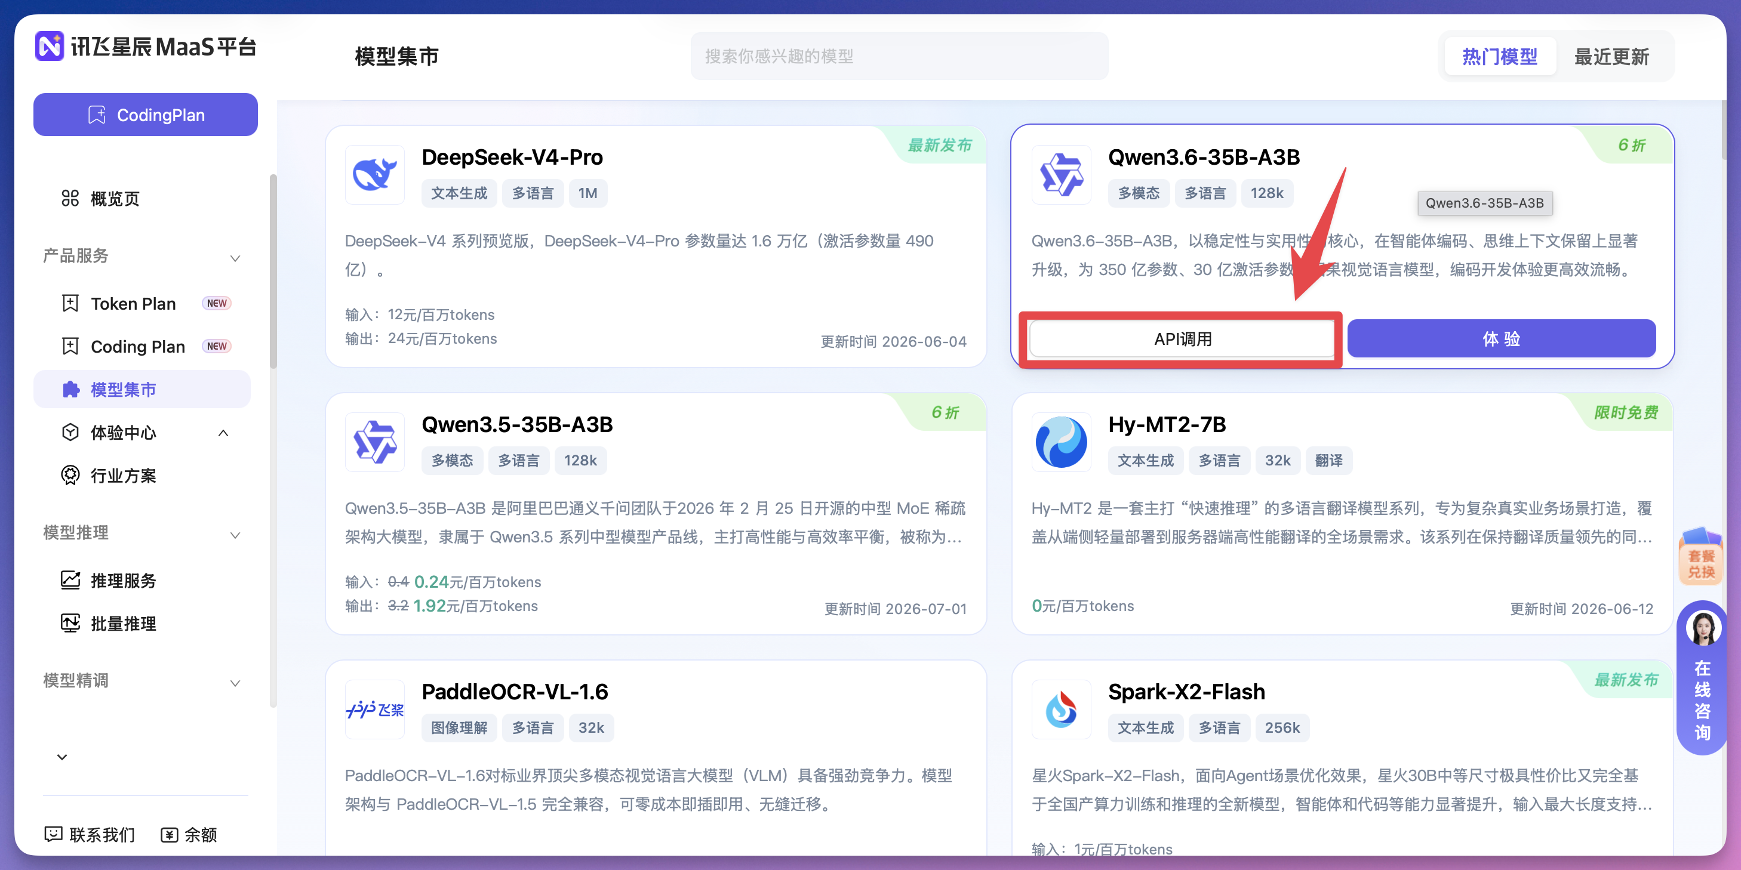Click the PaddleOCR 飞桨 logo

tap(375, 709)
